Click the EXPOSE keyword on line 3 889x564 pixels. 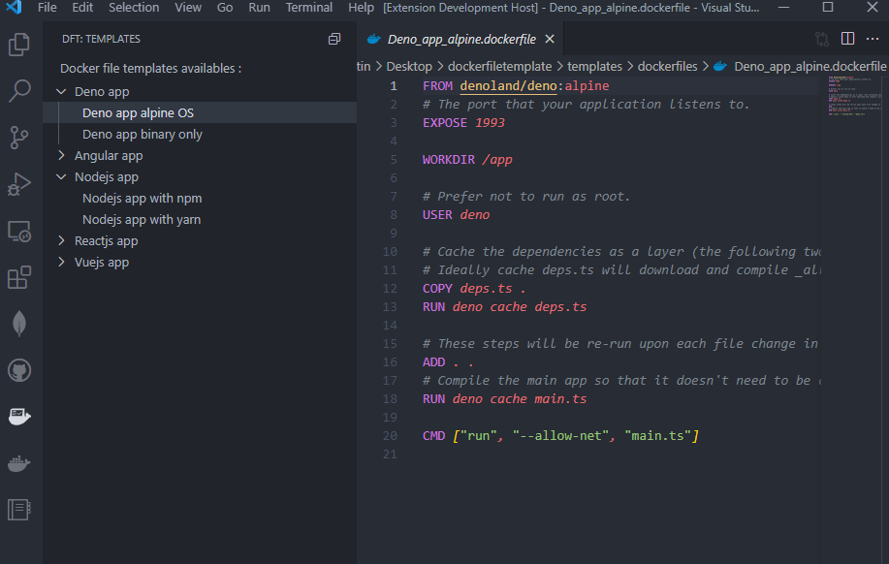point(444,122)
